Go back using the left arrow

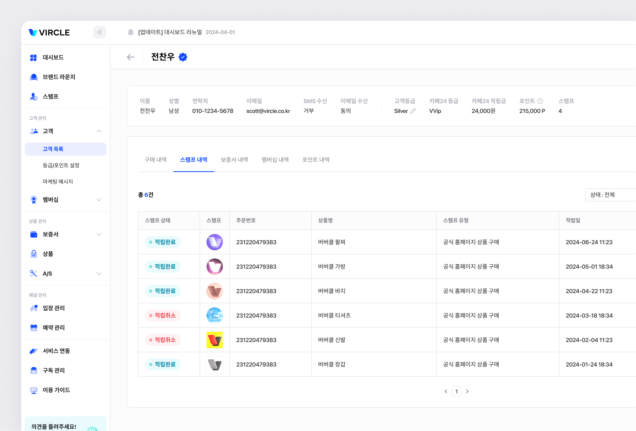[131, 57]
